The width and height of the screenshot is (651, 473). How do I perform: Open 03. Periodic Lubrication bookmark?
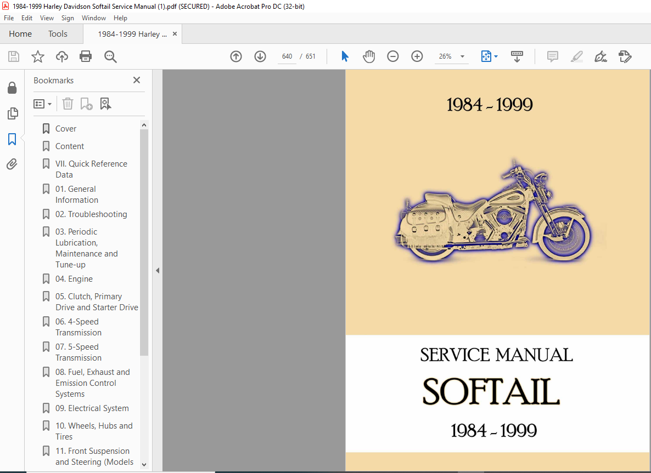point(87,248)
